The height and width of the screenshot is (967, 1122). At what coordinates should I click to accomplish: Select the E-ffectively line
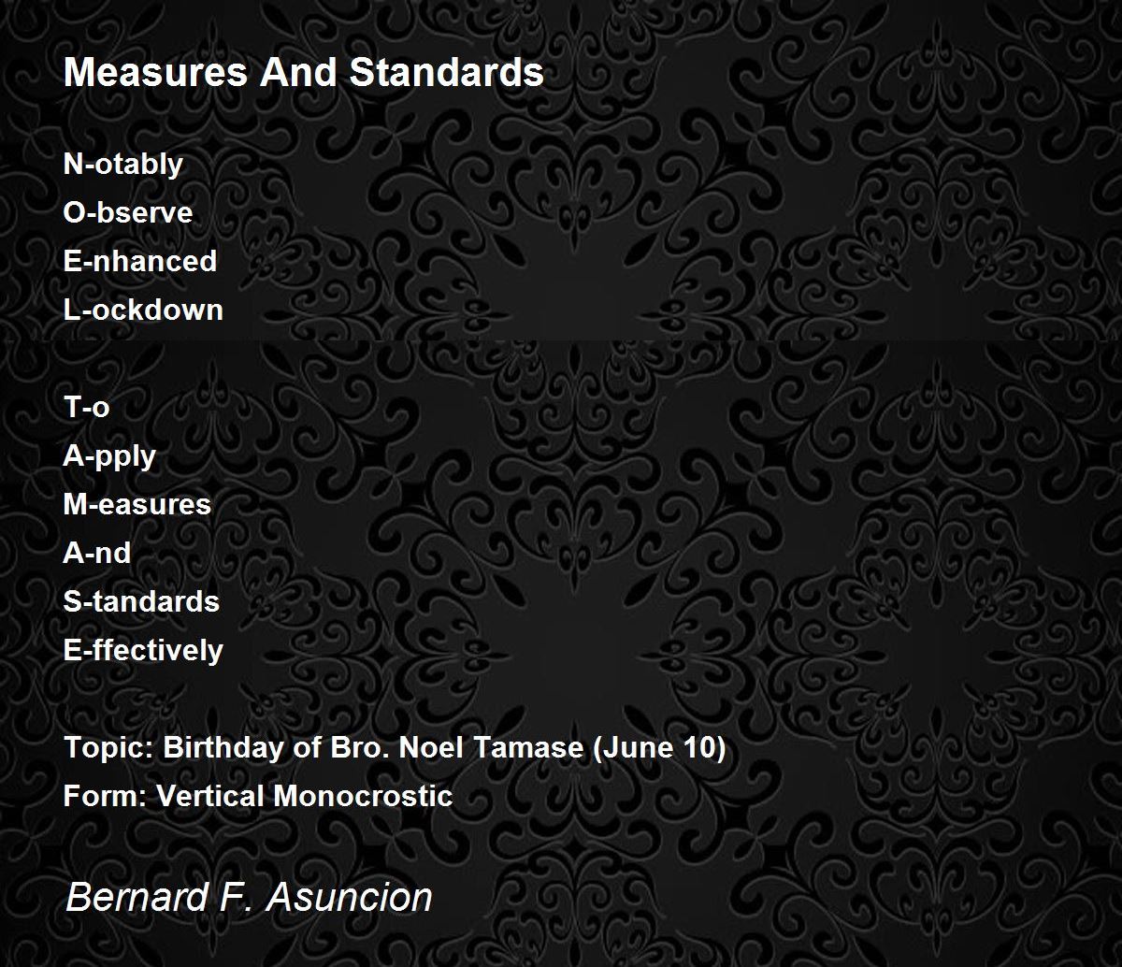coord(143,651)
